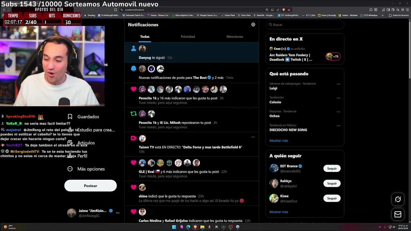Open Todos los favoritos folder
This screenshot has height=231, width=411.
pos(399,15)
